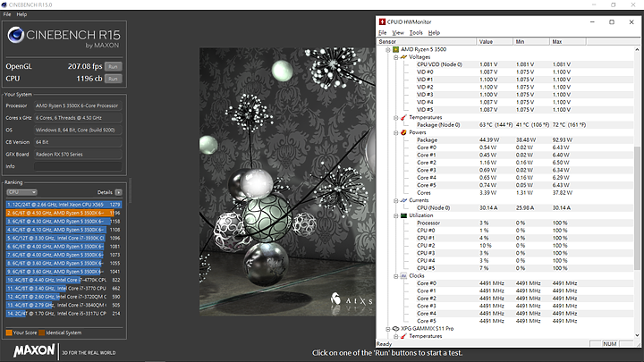Click the Cinebench ranking panel scrollbar
Viewport: 644px width, 362px height.
tap(130, 190)
